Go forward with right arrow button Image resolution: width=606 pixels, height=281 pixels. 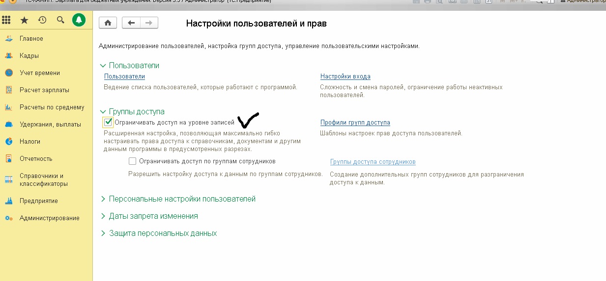(149, 23)
